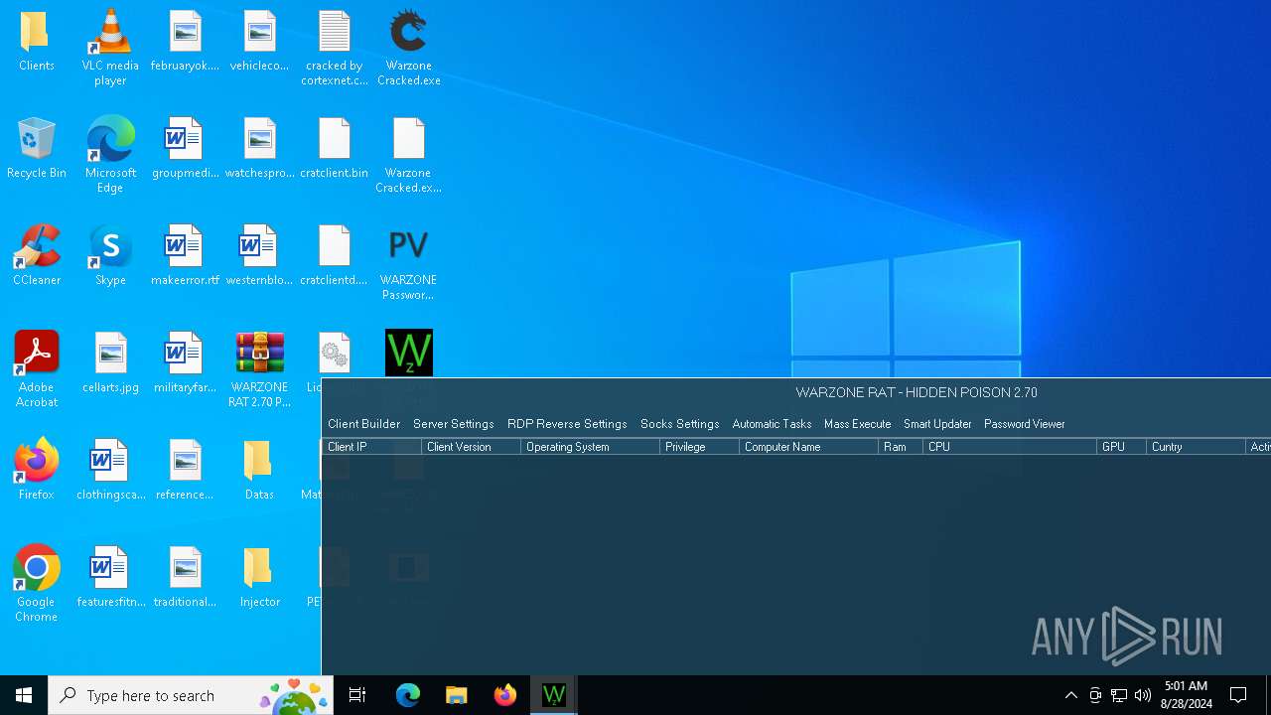Launch the Firefox desktop shortcut
This screenshot has height=715, width=1271.
coord(36,461)
